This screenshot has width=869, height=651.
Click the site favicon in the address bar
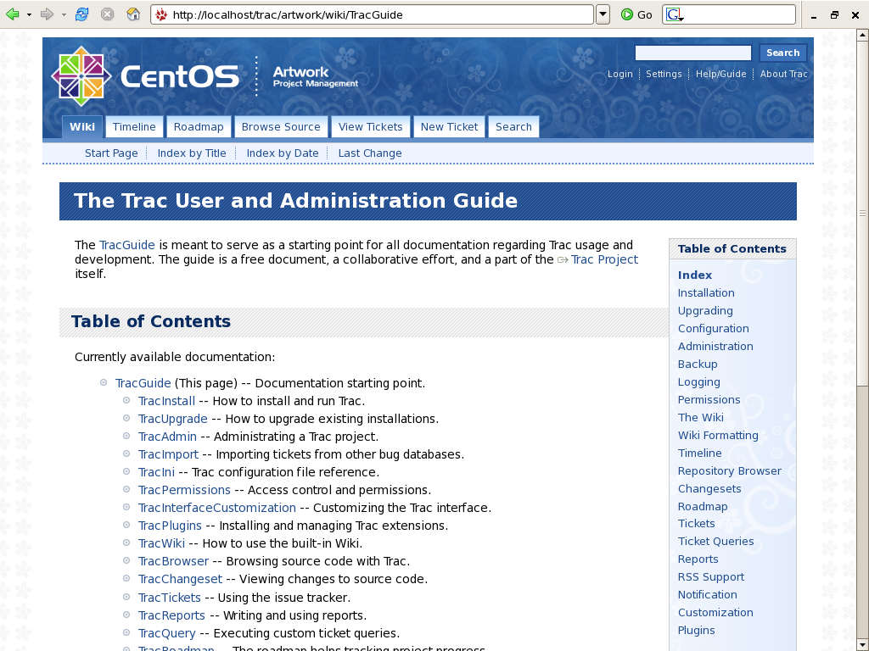[x=161, y=15]
